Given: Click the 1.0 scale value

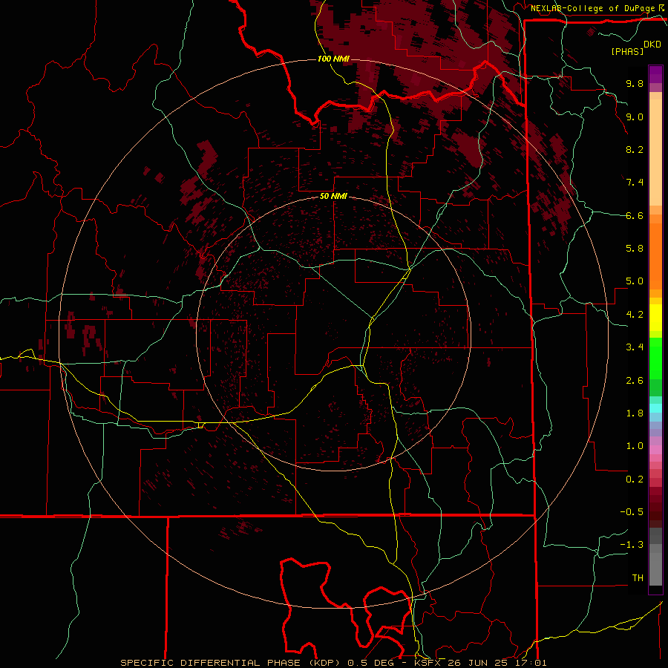Looking at the screenshot, I should pyautogui.click(x=635, y=446).
